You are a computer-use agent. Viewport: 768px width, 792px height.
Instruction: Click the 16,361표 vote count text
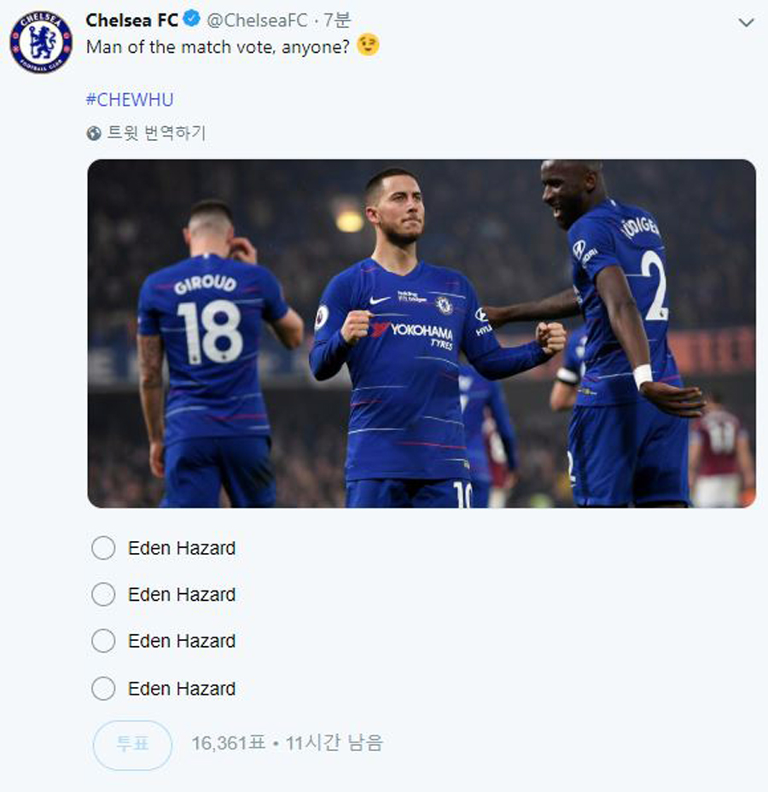point(228,743)
